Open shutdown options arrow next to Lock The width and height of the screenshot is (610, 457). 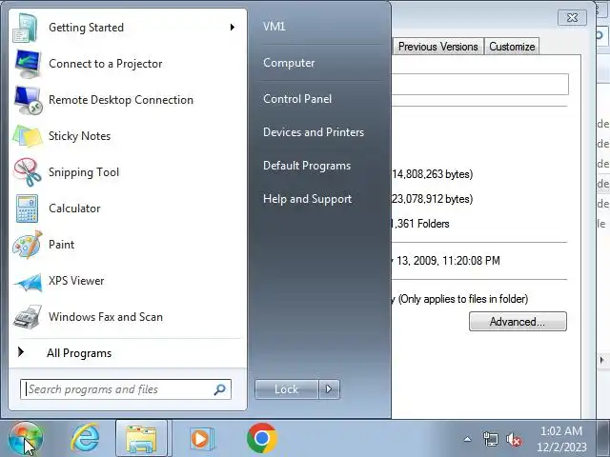(329, 389)
